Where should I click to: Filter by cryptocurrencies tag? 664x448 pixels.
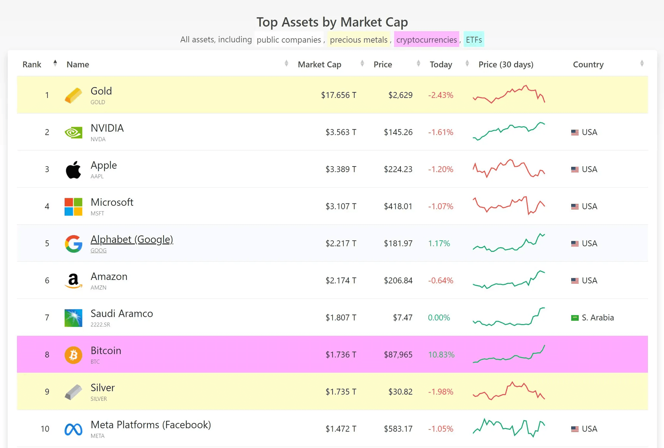(426, 40)
